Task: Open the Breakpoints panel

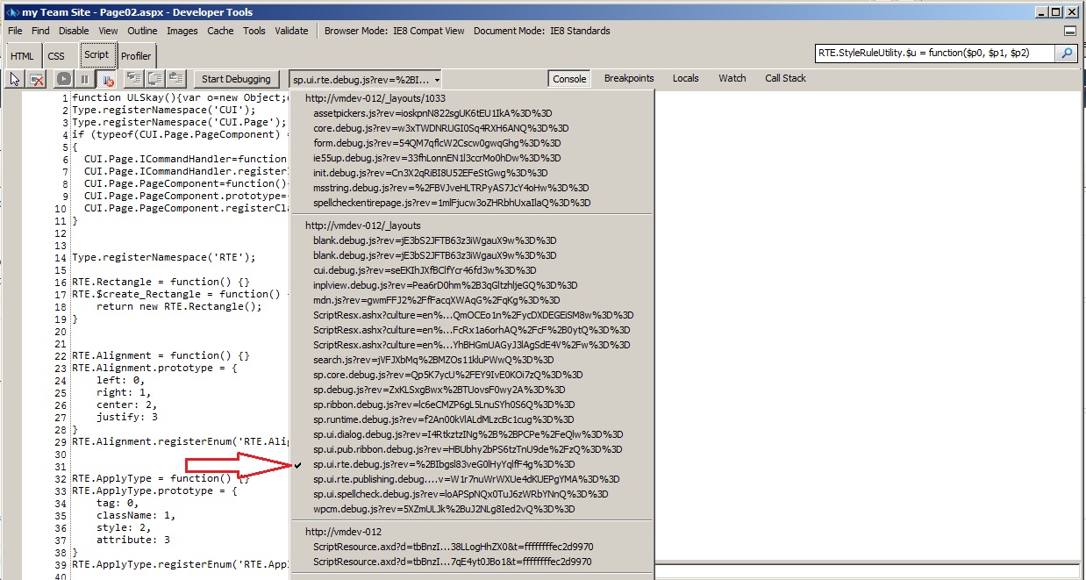Action: pos(628,78)
